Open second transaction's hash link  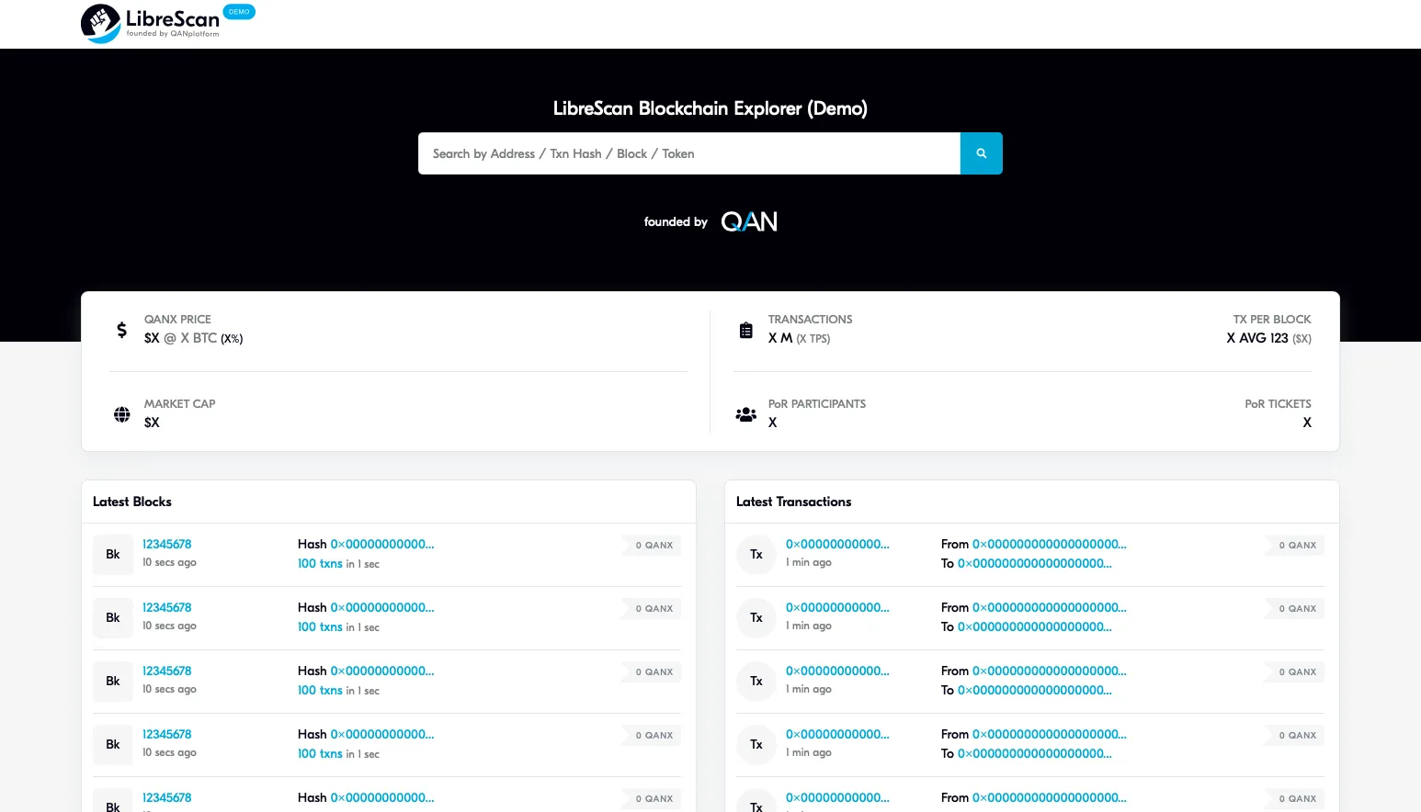pos(837,607)
